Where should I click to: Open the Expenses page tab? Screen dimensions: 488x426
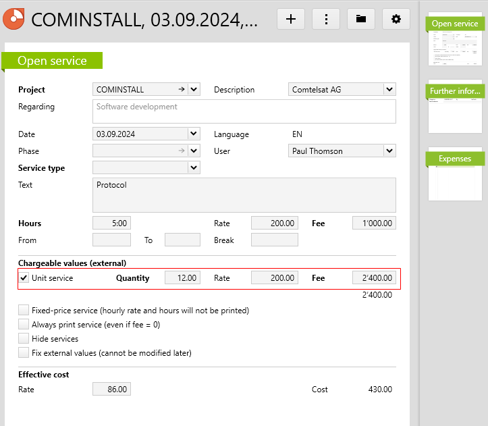pos(456,159)
